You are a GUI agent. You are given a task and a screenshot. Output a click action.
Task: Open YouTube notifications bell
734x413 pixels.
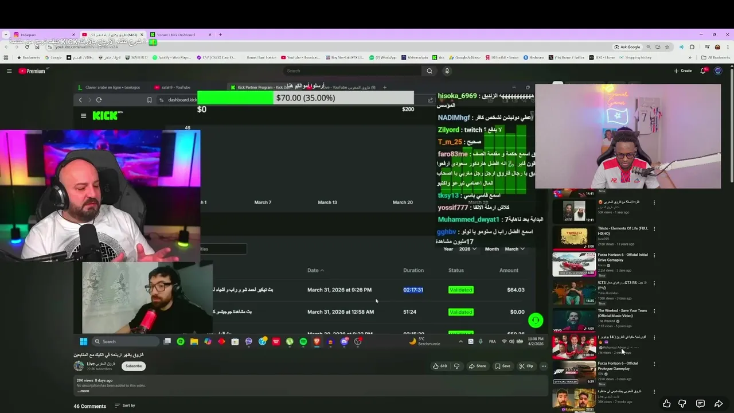pyautogui.click(x=703, y=71)
